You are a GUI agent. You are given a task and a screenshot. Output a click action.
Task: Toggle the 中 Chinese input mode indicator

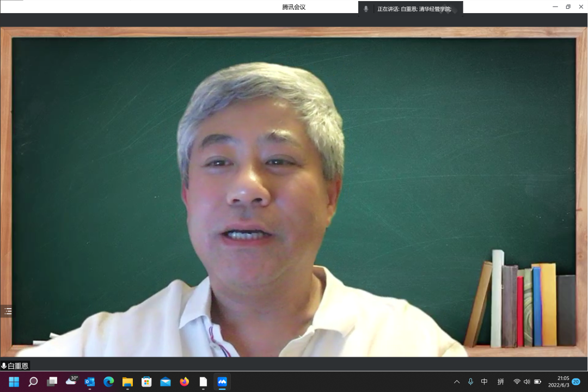pyautogui.click(x=484, y=382)
